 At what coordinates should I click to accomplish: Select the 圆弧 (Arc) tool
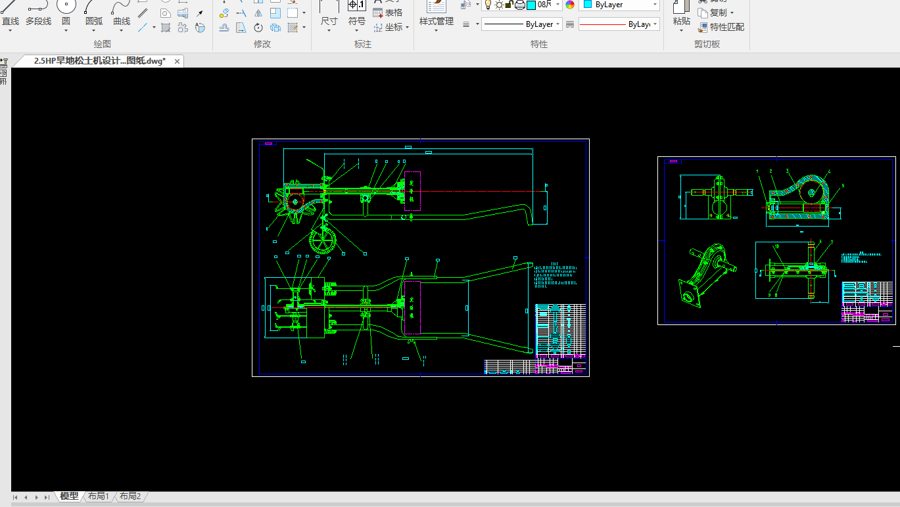click(94, 13)
